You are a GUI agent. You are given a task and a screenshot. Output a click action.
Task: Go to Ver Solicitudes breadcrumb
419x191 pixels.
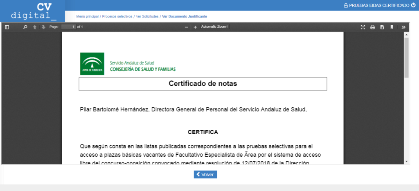(x=147, y=16)
